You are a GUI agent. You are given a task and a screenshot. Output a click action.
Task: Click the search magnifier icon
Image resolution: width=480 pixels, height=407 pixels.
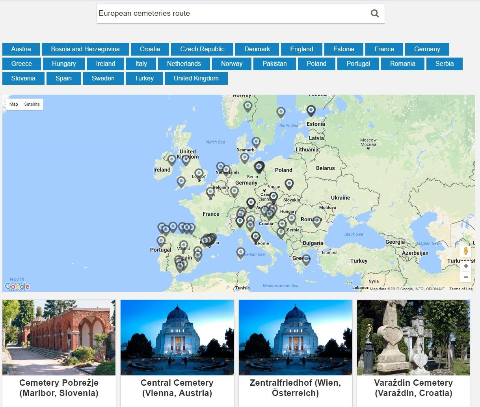click(x=374, y=13)
